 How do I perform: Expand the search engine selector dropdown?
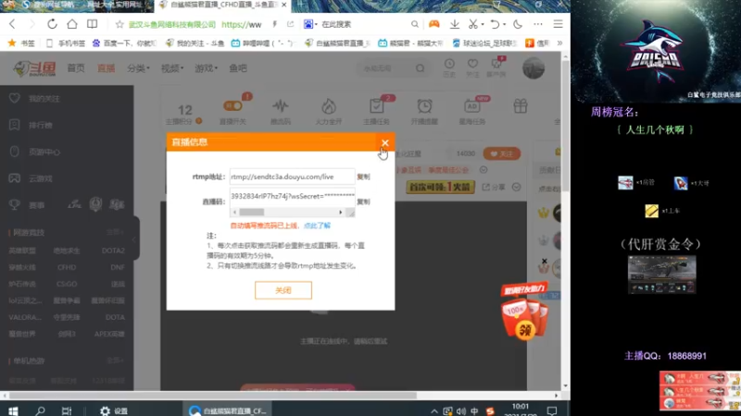[316, 24]
